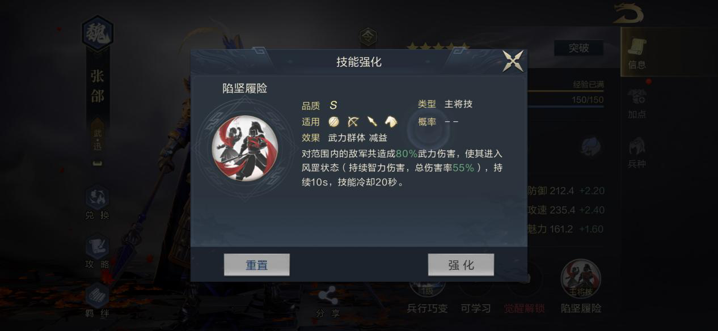Screen dimensions: 718x331
Task: Select the shield troop type icon
Action: [333, 121]
